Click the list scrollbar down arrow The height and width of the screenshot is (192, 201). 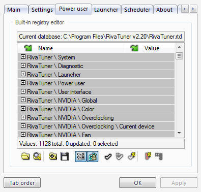tap(179, 133)
